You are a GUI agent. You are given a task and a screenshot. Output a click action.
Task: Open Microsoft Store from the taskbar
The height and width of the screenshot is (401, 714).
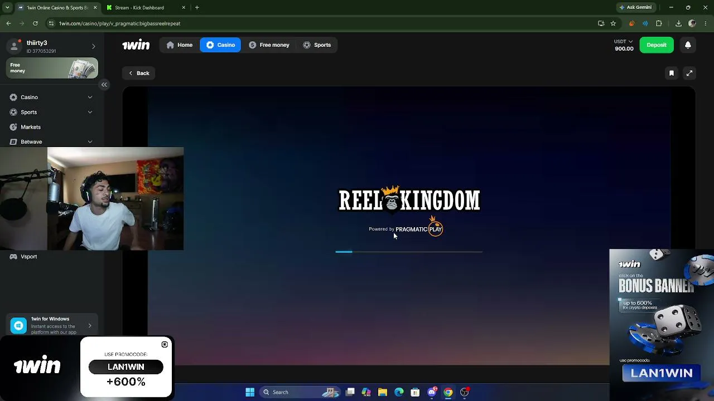click(415, 392)
